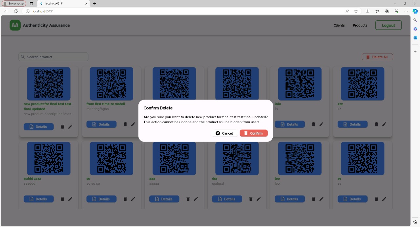Click the AA Authenticity Assurance logo
Viewport: 420px width, 227px height.
pyautogui.click(x=40, y=25)
